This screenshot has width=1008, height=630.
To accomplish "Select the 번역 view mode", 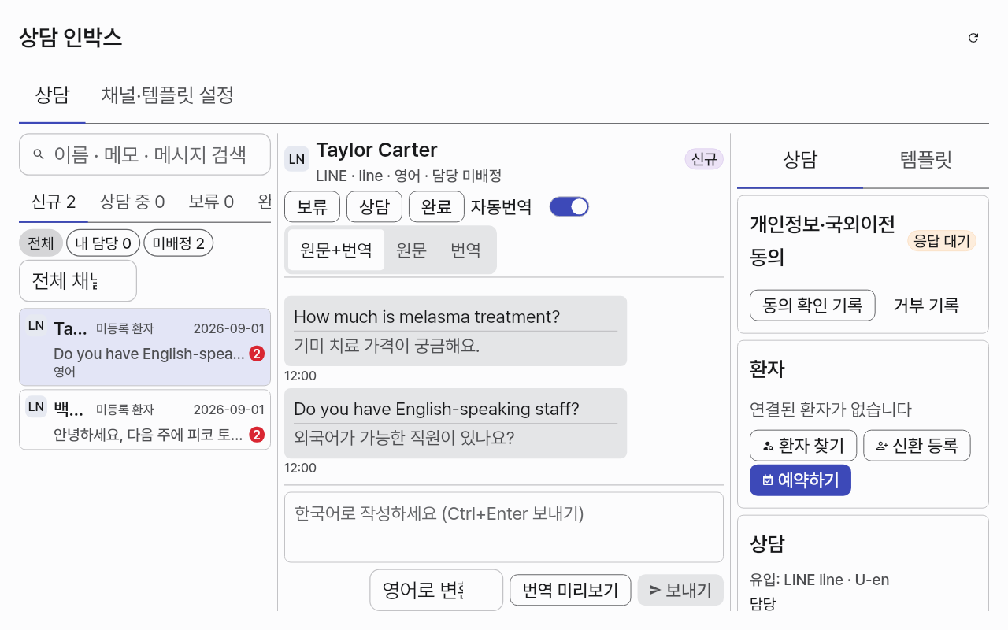I will pyautogui.click(x=466, y=250).
